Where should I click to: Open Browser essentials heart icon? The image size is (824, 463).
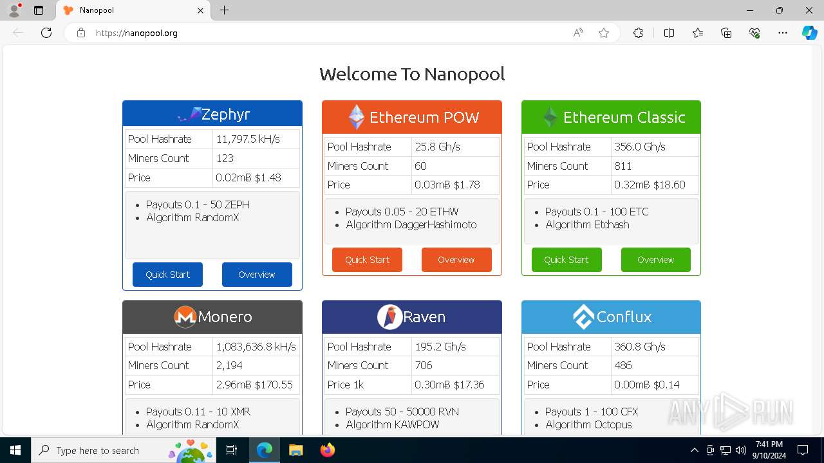coord(754,33)
